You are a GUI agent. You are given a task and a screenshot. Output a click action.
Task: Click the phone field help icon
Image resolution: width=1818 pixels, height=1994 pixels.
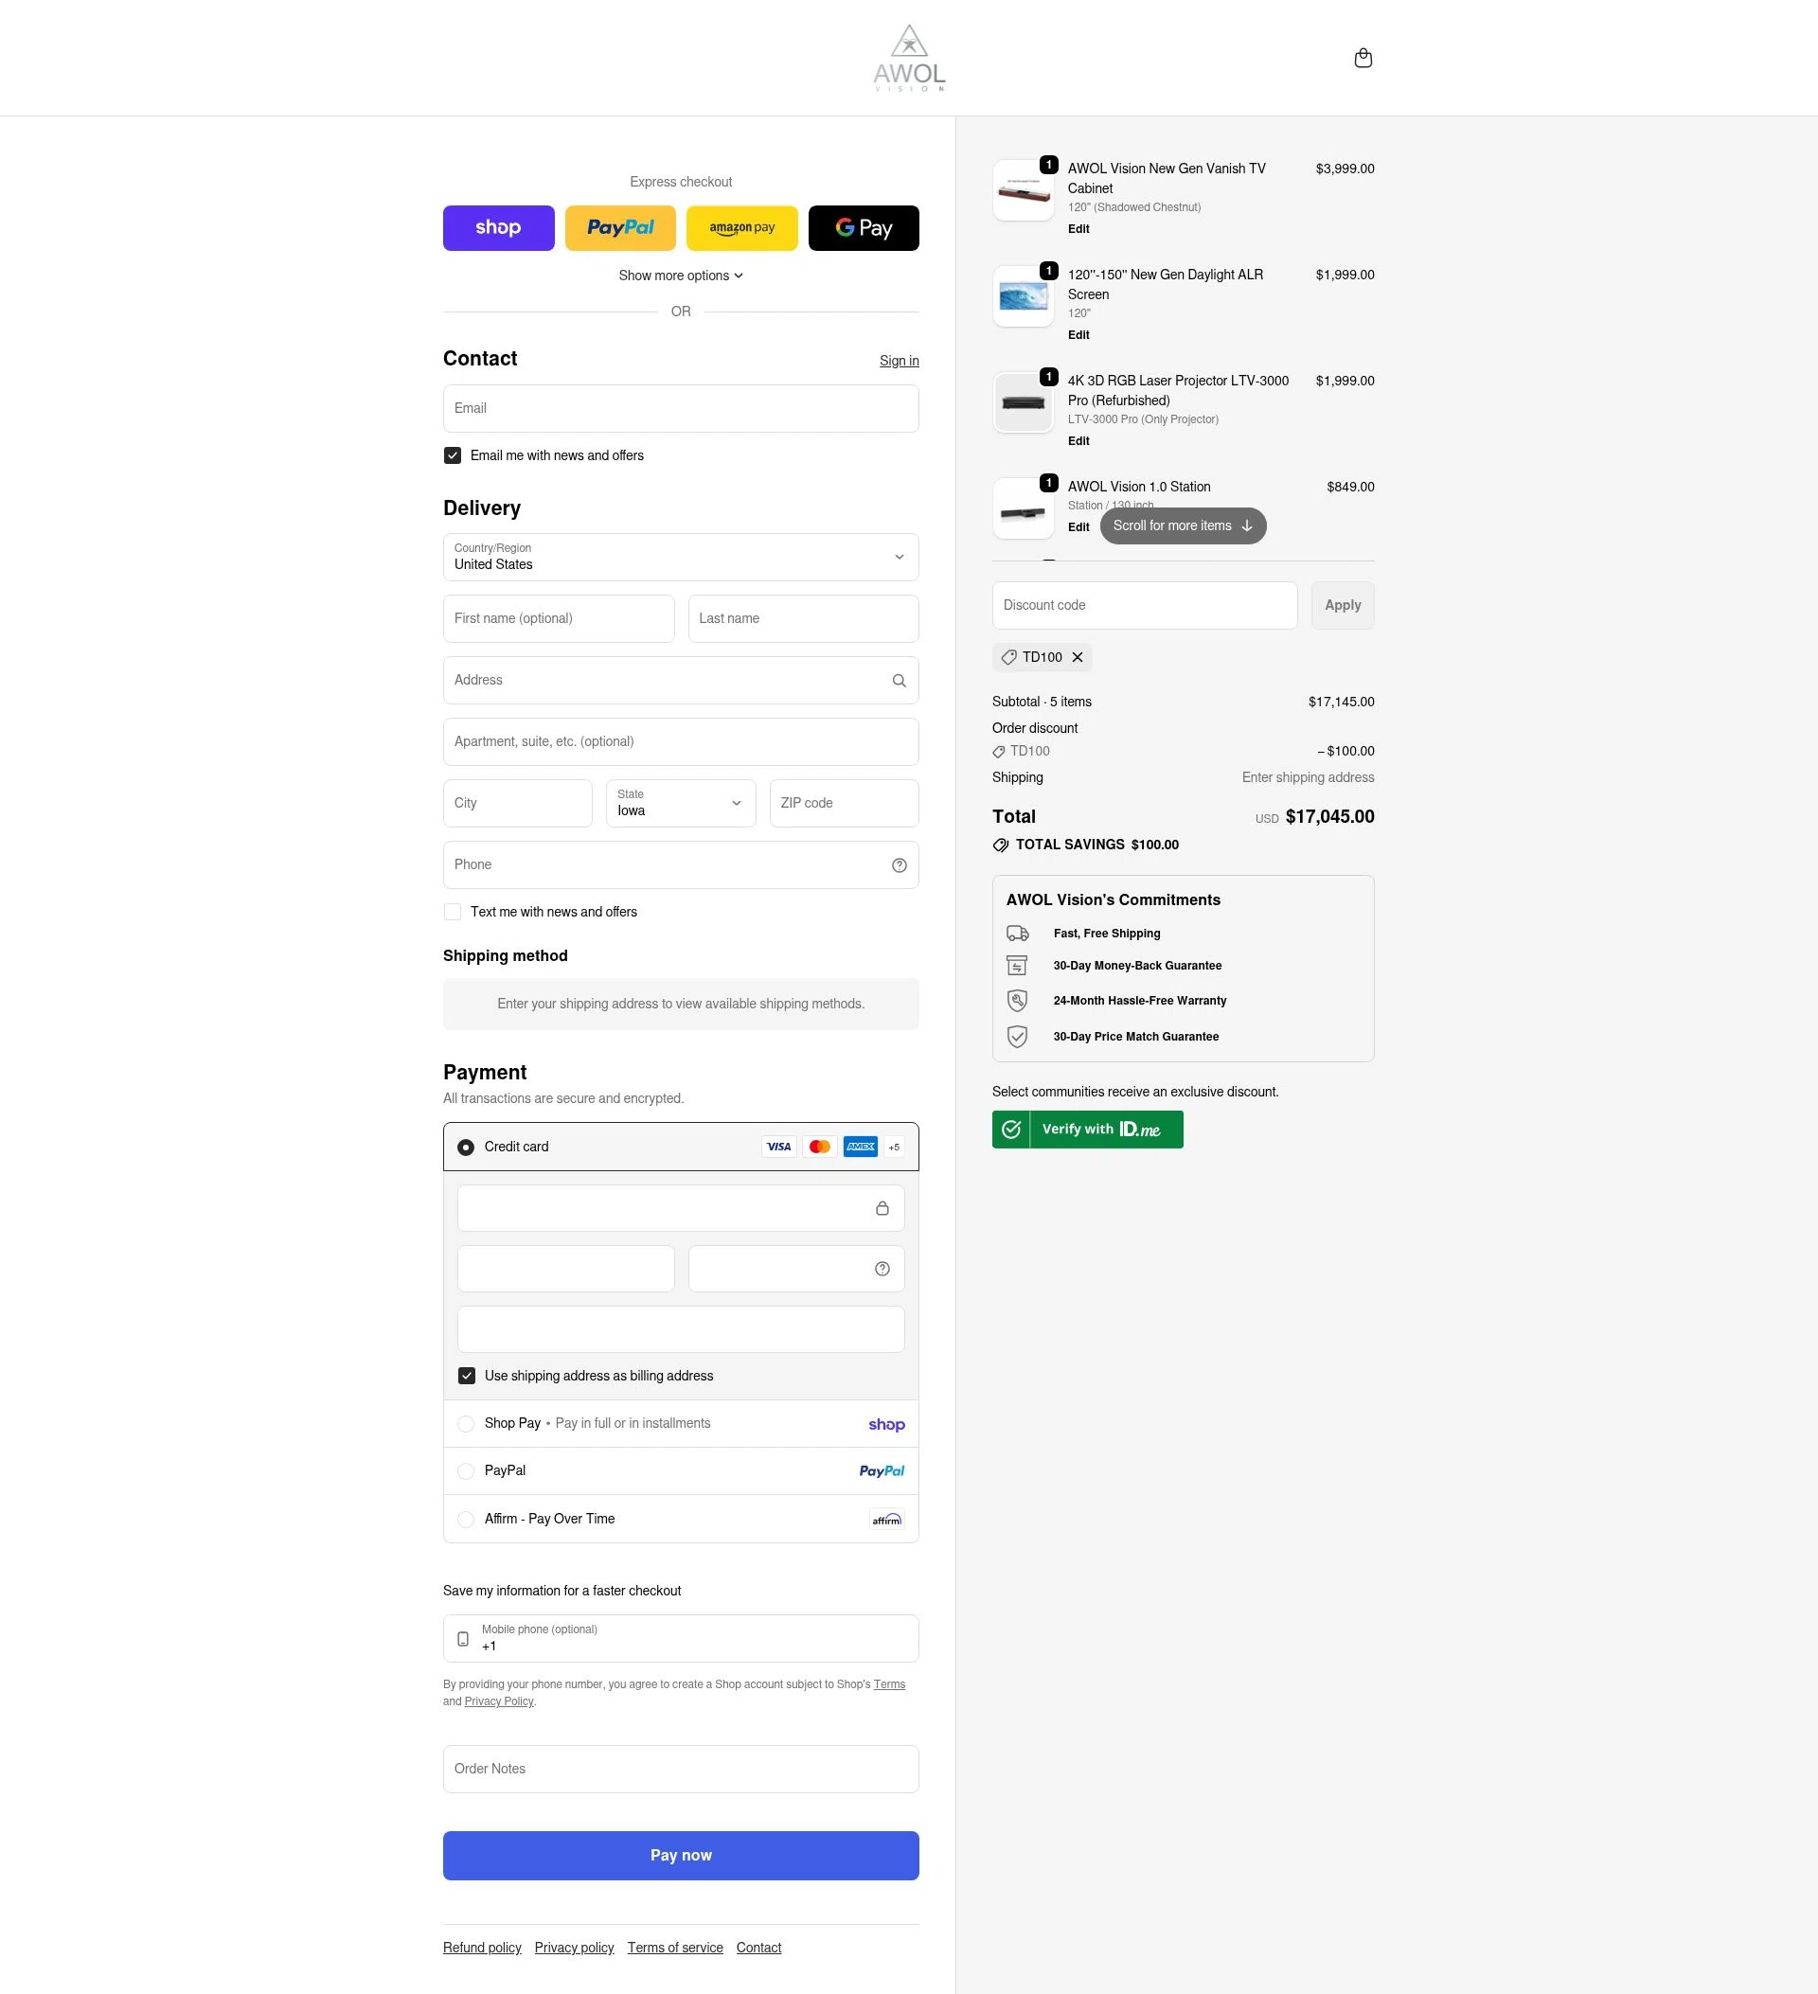pos(899,865)
